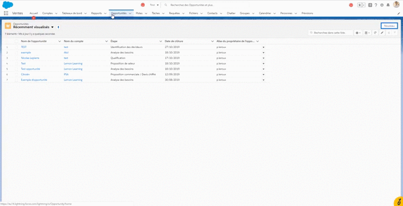Open list view controls gear dropdown
Viewport: 403px width, 206px height.
[358, 33]
